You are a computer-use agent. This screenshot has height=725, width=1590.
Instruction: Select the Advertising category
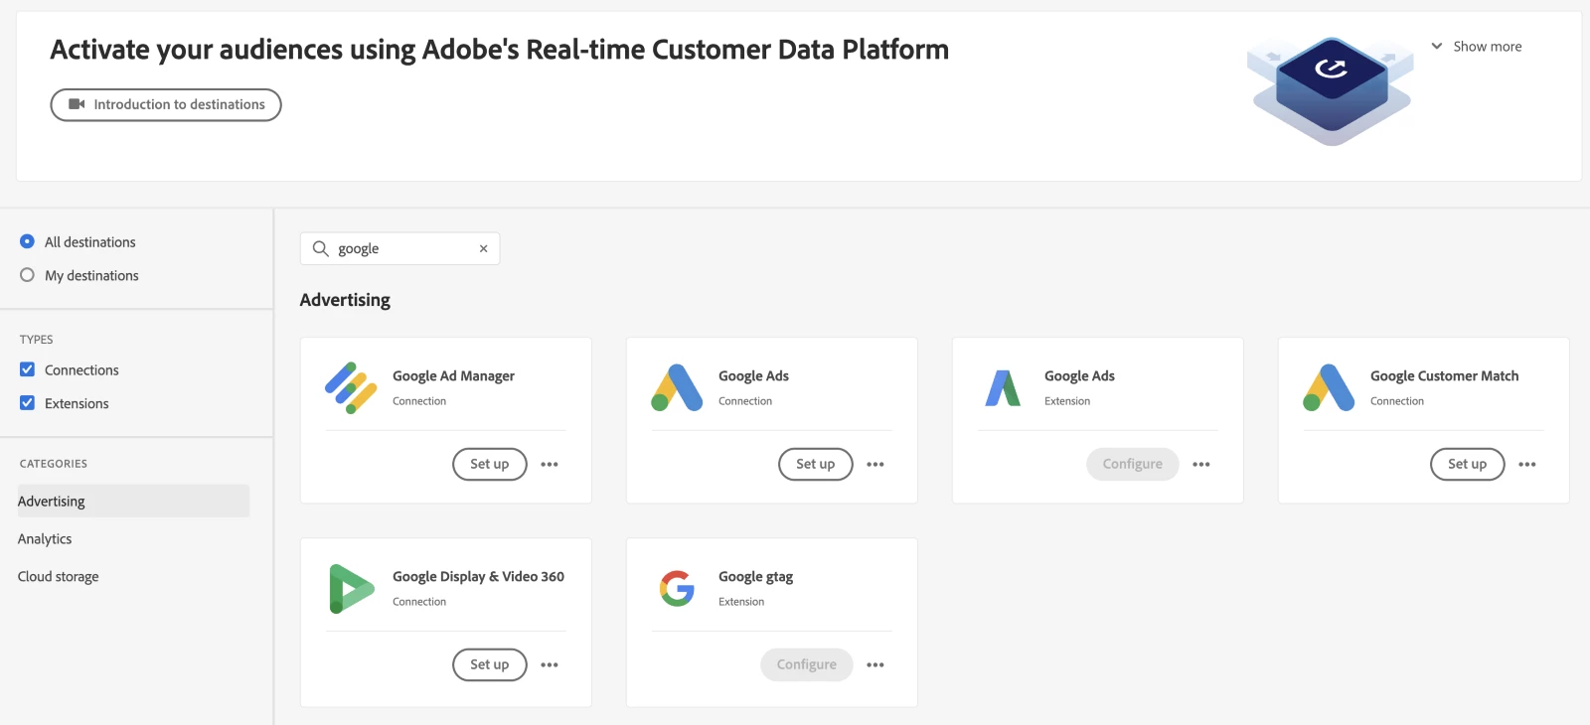pyautogui.click(x=133, y=501)
